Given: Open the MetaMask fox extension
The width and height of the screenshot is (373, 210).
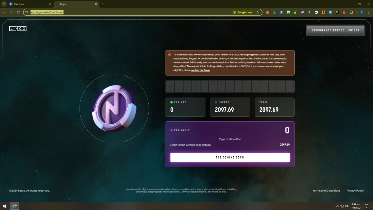Looking at the screenshot, I should 267,12.
